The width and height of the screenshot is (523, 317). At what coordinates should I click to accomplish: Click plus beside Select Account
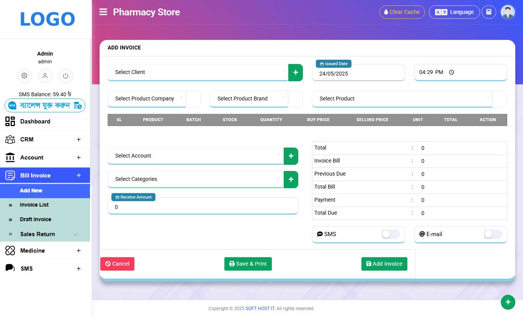click(x=291, y=156)
